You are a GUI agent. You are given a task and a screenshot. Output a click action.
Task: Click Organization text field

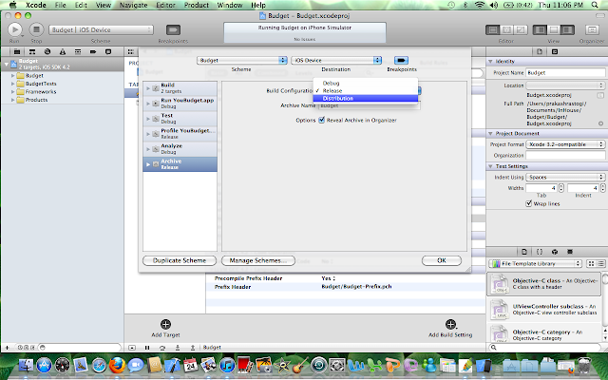click(x=565, y=155)
